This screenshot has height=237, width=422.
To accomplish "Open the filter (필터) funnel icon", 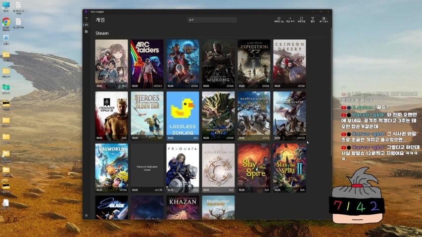I will click(x=313, y=20).
